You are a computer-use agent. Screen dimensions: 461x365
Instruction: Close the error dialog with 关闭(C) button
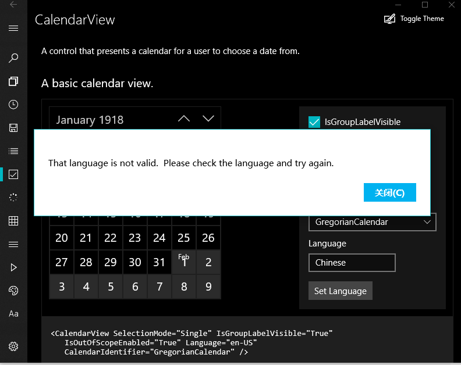(x=389, y=193)
